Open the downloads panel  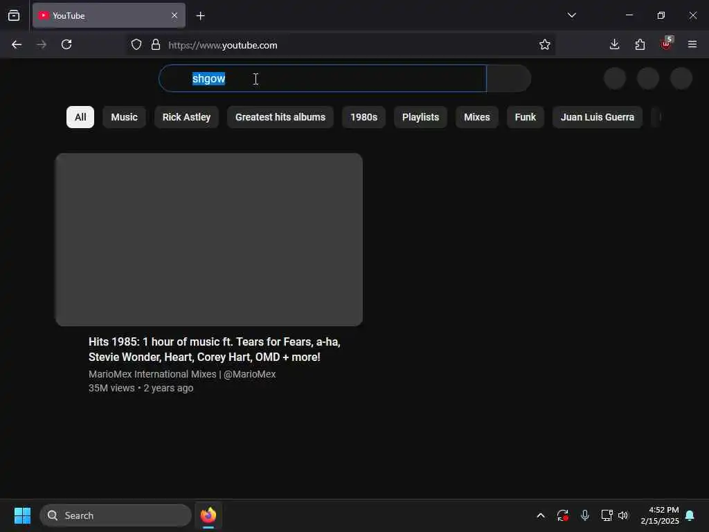614,44
